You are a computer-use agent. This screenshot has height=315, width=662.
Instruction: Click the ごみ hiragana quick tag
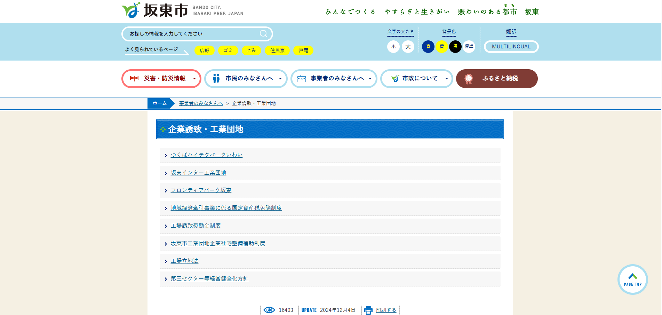252,50
